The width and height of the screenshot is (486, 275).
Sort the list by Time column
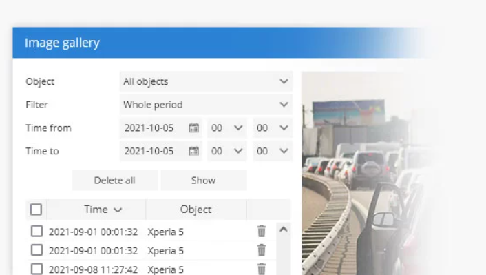click(96, 210)
